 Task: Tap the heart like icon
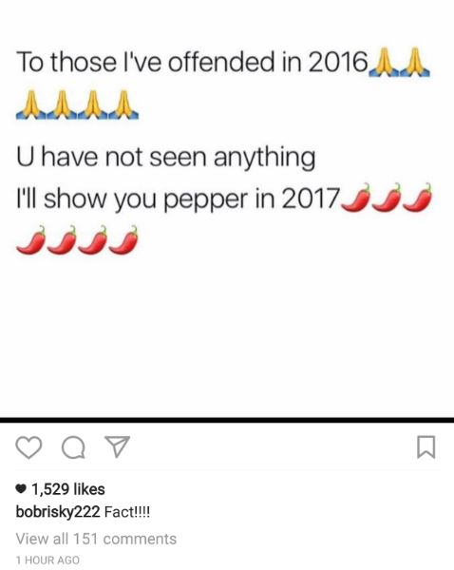(28, 447)
